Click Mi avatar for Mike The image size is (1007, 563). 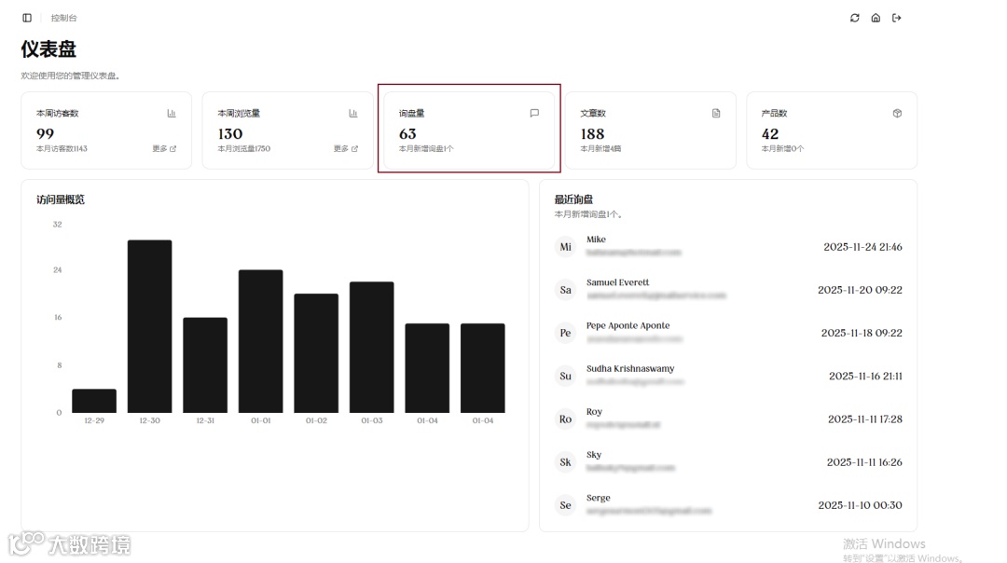click(x=565, y=247)
